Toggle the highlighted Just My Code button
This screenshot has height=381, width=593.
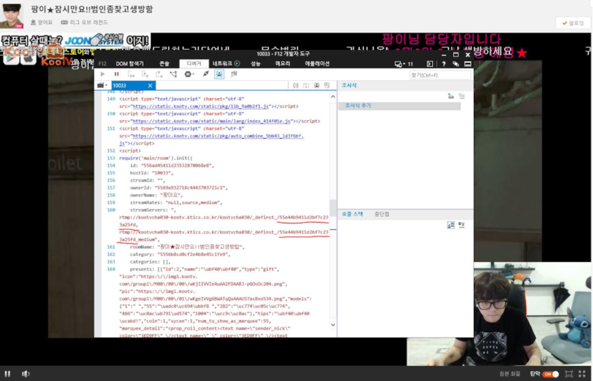coord(219,74)
